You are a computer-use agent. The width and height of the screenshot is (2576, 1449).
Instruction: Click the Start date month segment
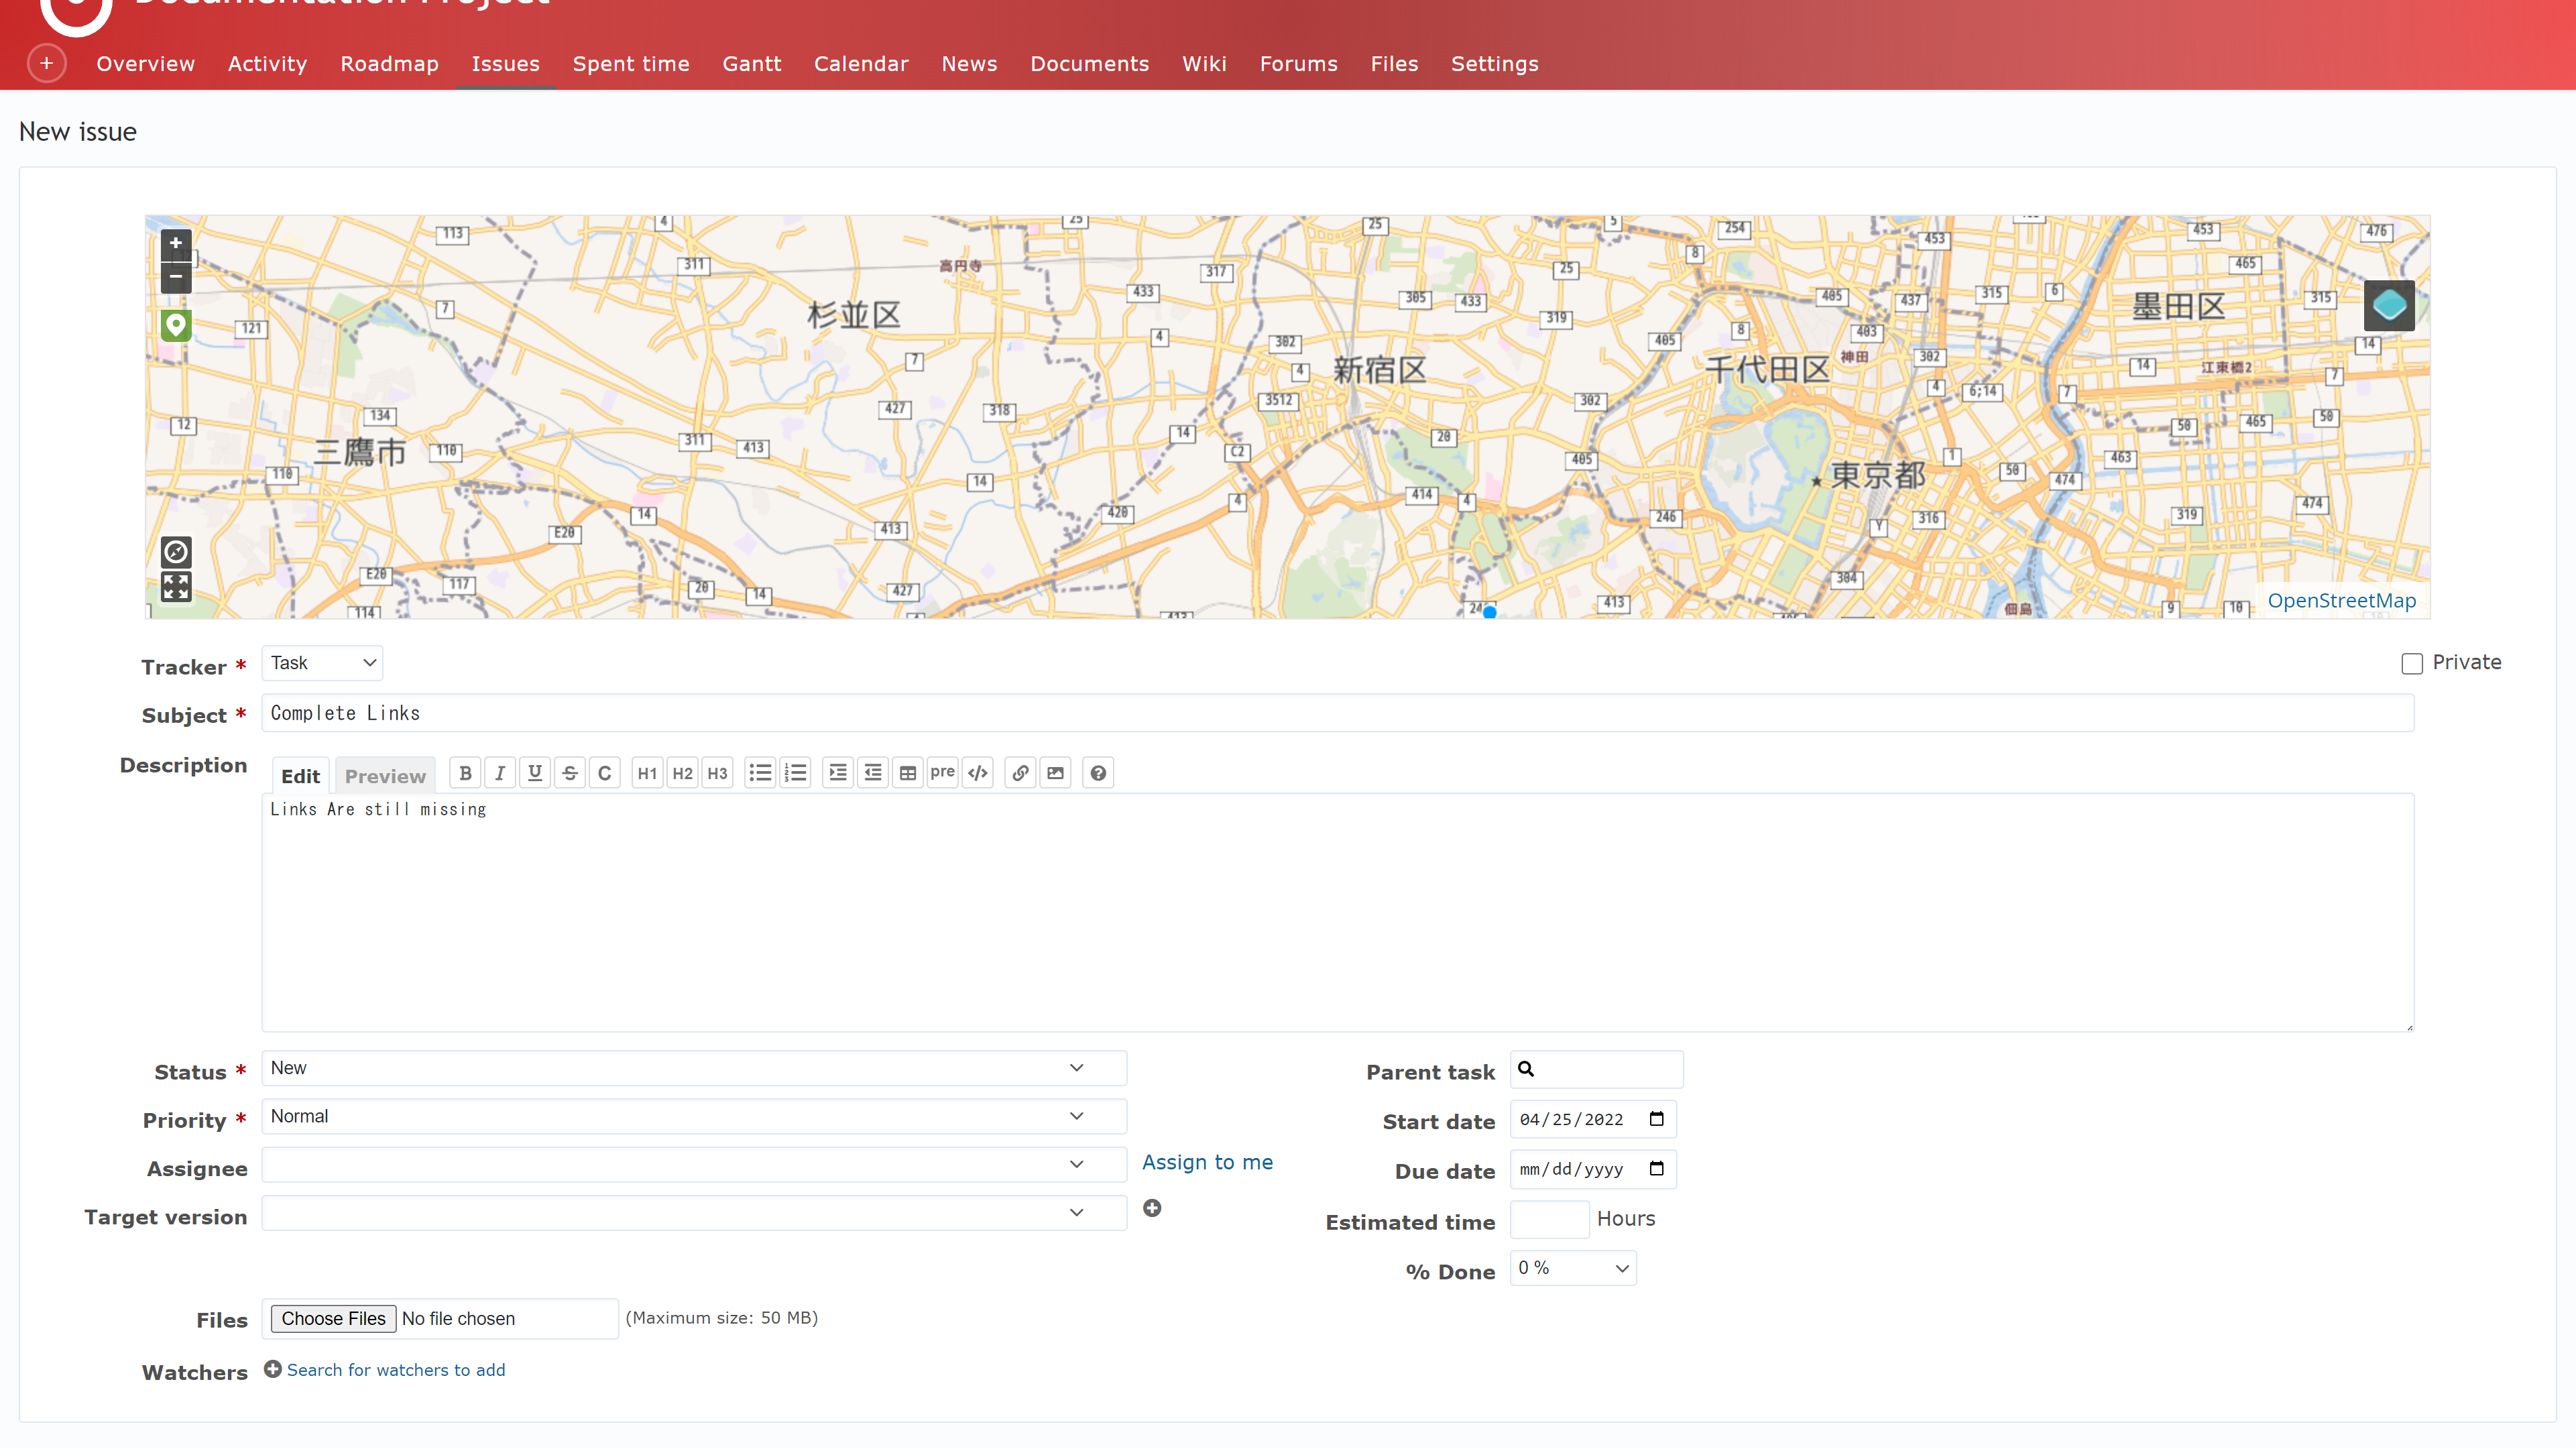pyautogui.click(x=1530, y=1120)
